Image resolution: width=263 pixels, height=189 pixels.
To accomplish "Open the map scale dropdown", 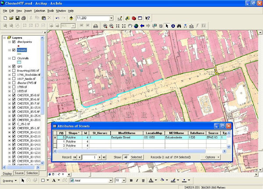I will pyautogui.click(x=112, y=18).
